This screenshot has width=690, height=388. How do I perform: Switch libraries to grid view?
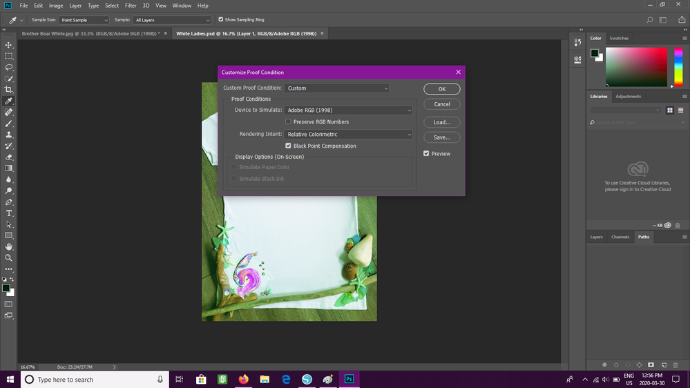click(670, 110)
